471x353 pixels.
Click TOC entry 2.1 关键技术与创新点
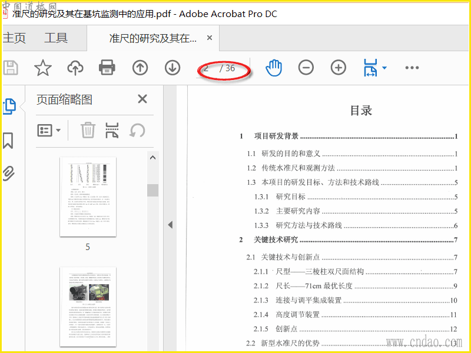[x=352, y=257]
